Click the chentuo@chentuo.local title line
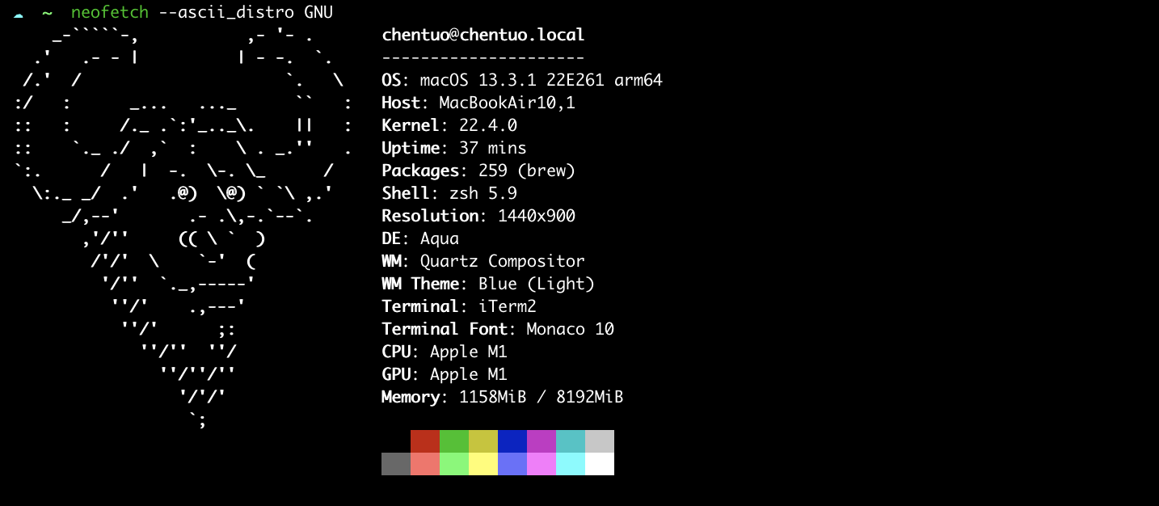 (x=483, y=36)
